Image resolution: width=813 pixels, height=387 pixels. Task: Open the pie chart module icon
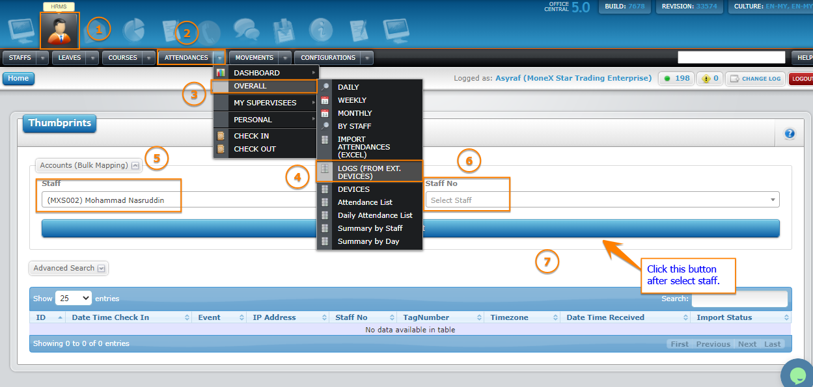[x=134, y=29]
